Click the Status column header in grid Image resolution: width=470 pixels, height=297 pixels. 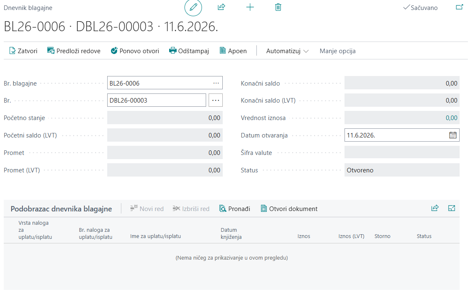pos(424,236)
